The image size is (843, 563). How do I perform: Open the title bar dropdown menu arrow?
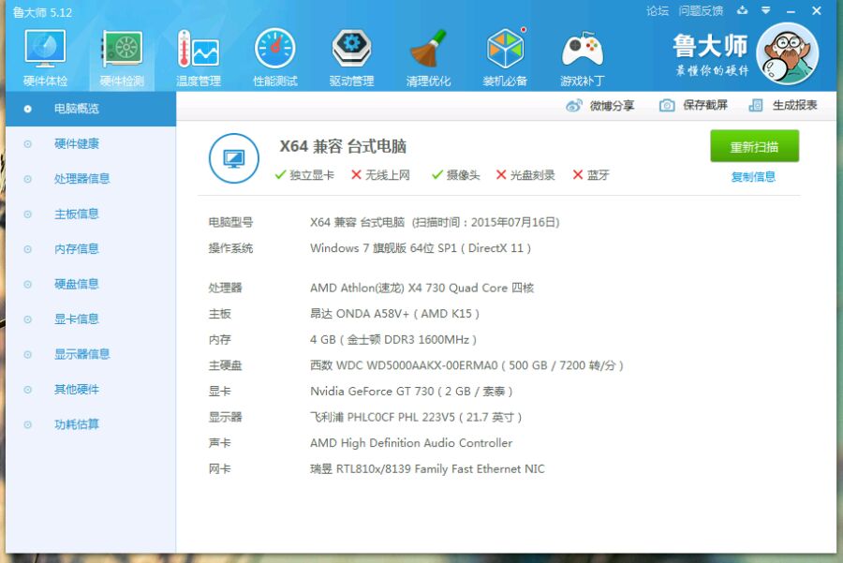tap(766, 10)
